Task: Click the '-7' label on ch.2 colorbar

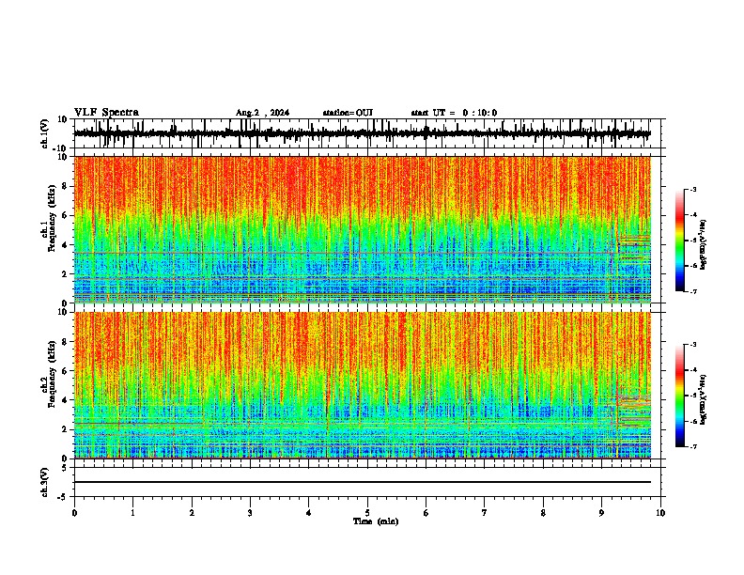Action: coord(693,447)
